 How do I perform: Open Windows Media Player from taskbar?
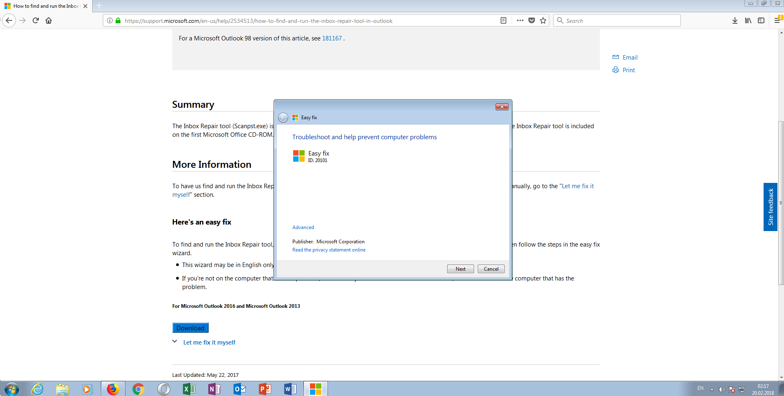(87, 389)
